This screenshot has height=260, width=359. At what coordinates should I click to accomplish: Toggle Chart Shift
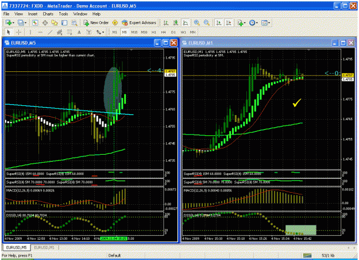click(x=229, y=22)
